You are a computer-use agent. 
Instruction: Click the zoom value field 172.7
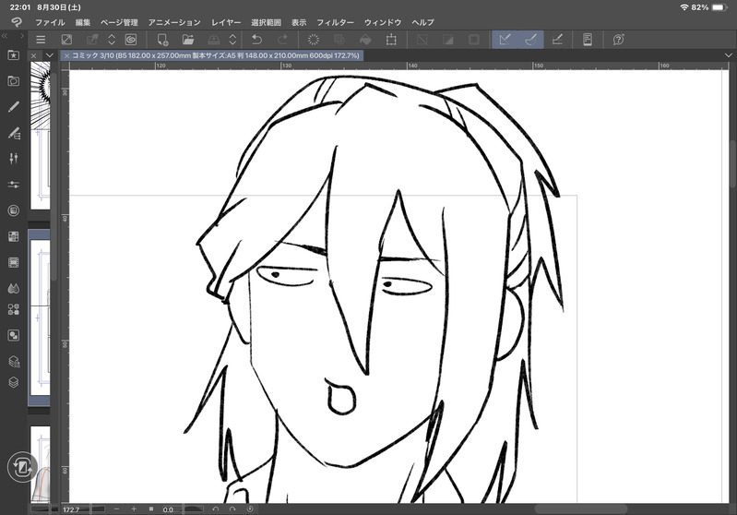coord(71,509)
